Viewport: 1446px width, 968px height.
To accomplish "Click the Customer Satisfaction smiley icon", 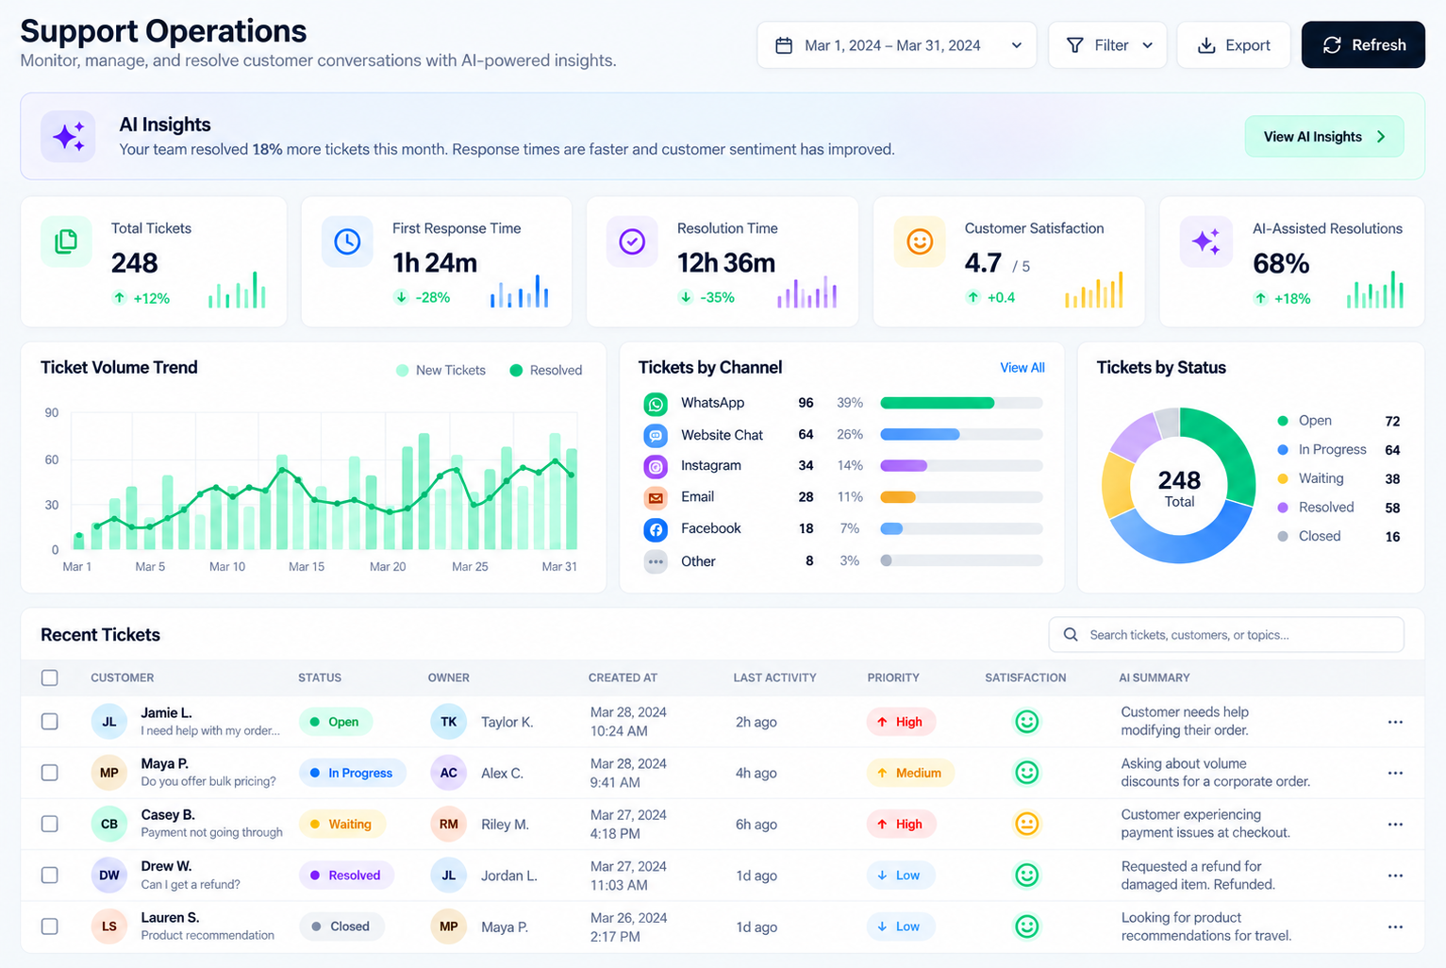I will [x=920, y=242].
